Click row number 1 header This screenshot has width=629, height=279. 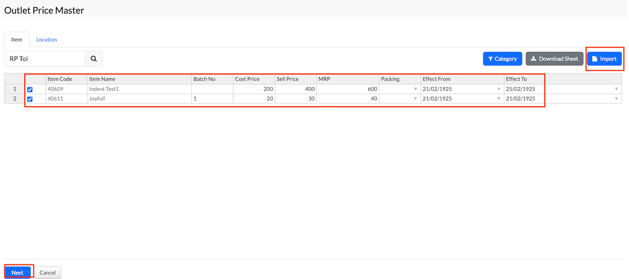15,89
